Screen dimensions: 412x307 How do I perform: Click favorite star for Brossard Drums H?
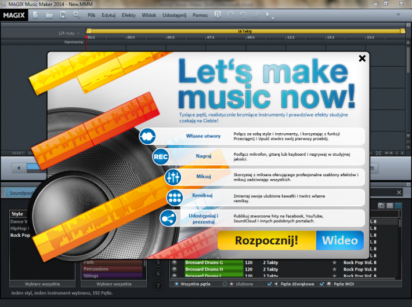(x=334, y=269)
